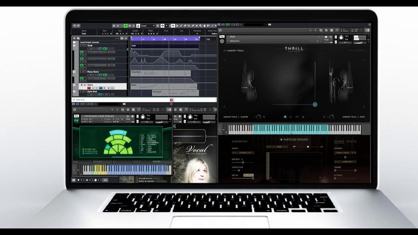Undo the last action in Cubase
Viewport: 418px width, 235px height.
(x=75, y=26)
